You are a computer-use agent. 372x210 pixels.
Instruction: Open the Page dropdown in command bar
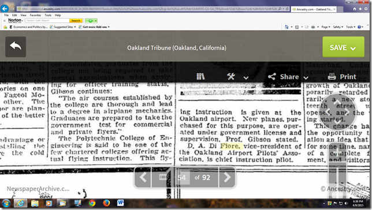(x=326, y=27)
